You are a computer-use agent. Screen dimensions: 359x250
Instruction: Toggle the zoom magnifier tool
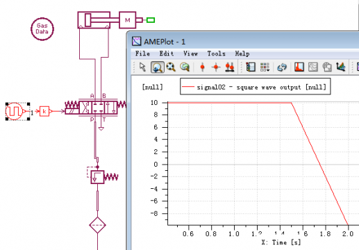[158, 67]
